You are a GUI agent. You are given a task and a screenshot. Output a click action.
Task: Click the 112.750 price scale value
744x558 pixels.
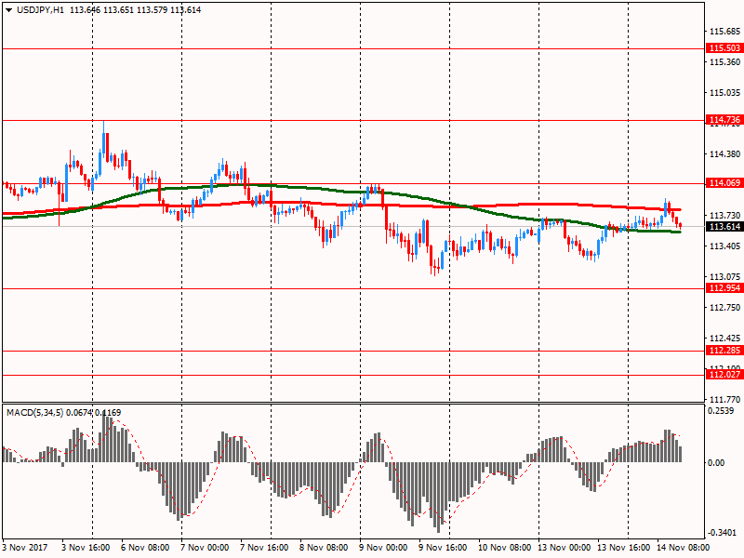click(724, 308)
